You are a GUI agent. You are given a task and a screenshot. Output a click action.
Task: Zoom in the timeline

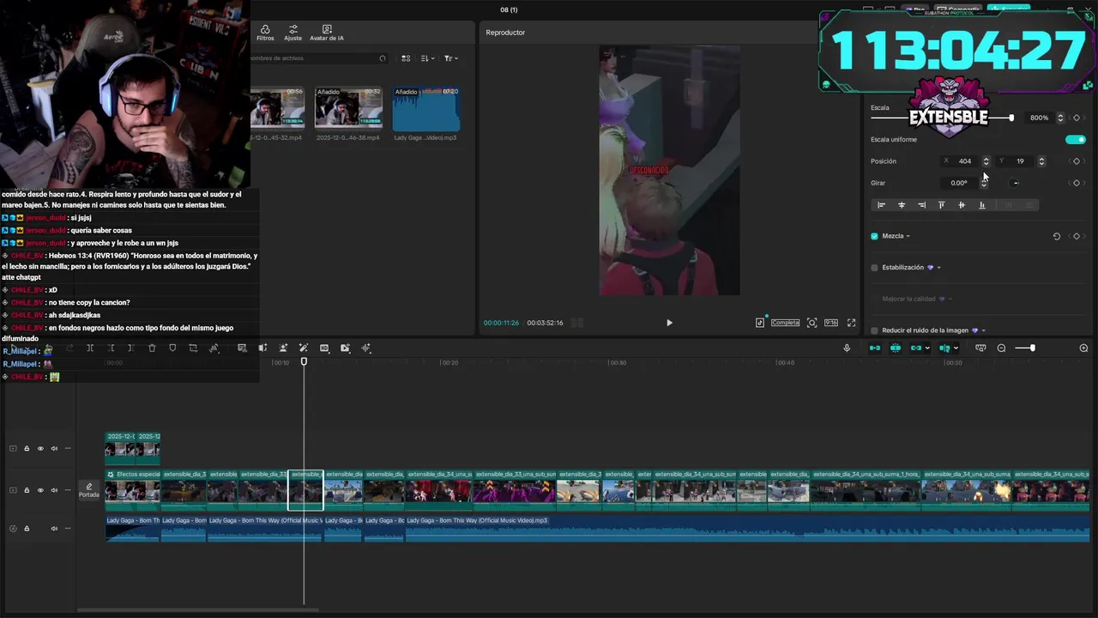(x=1083, y=348)
